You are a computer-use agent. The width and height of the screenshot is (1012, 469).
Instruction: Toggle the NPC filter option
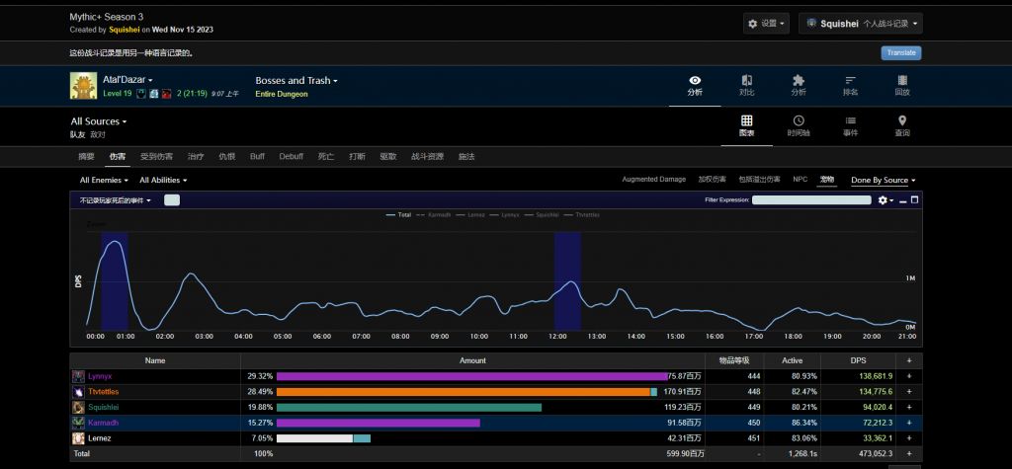(800, 180)
